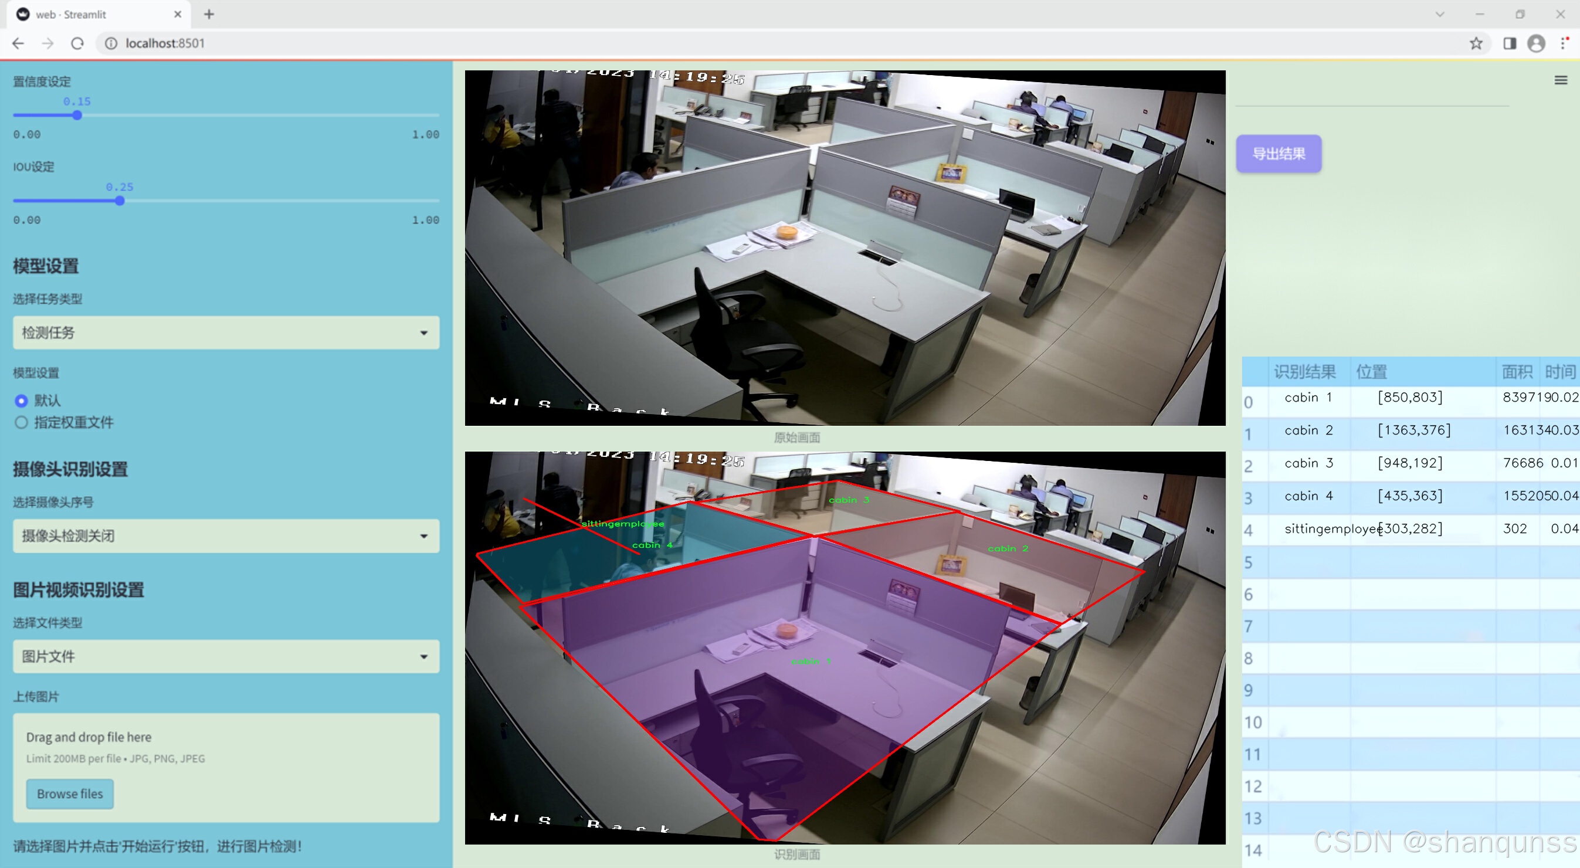
Task: Expand the 检测任务 task type dropdown
Action: (x=226, y=333)
